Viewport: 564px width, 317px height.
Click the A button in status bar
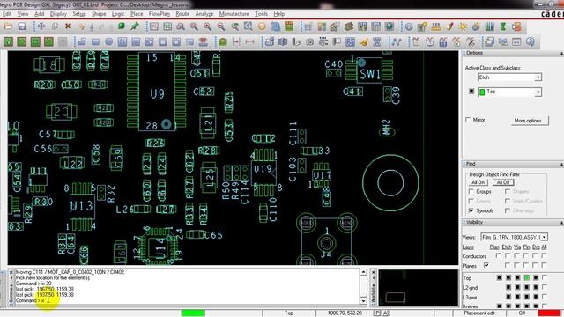[x=385, y=313]
